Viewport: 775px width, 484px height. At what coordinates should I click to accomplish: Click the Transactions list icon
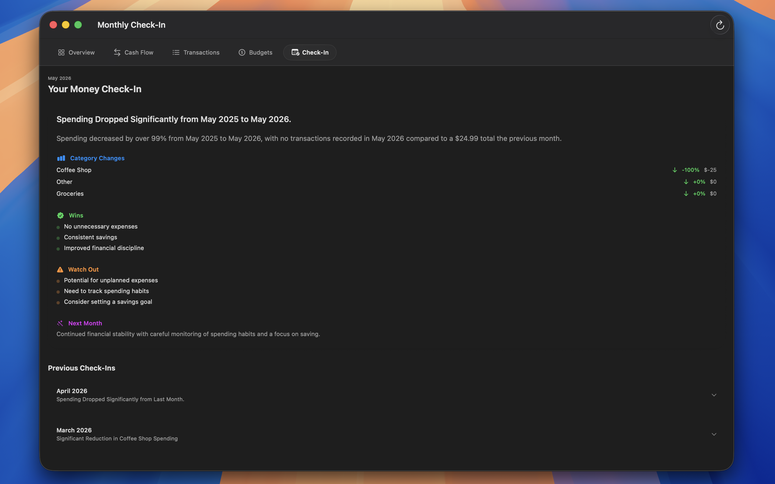pyautogui.click(x=176, y=52)
